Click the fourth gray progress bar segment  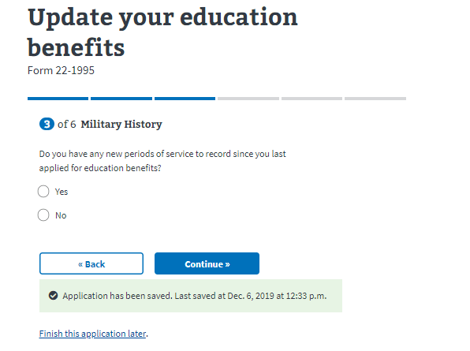(x=248, y=99)
